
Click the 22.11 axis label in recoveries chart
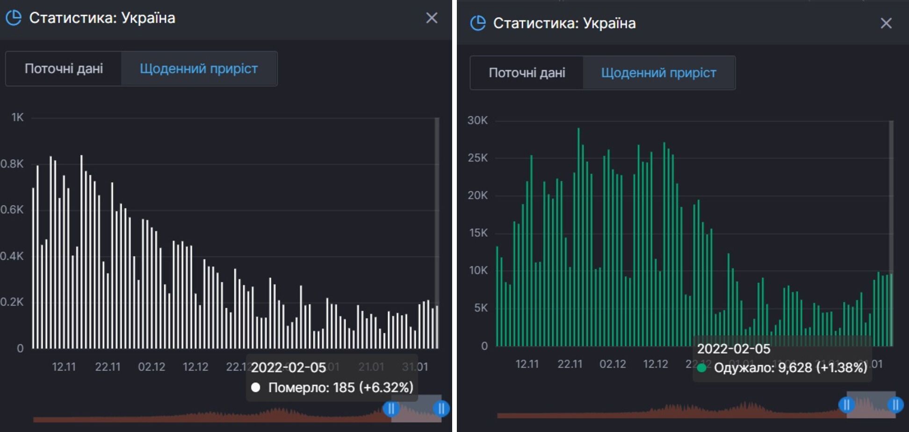click(x=570, y=364)
